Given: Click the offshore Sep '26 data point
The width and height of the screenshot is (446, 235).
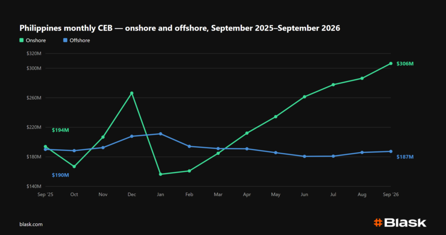Looking at the screenshot, I should point(391,151).
